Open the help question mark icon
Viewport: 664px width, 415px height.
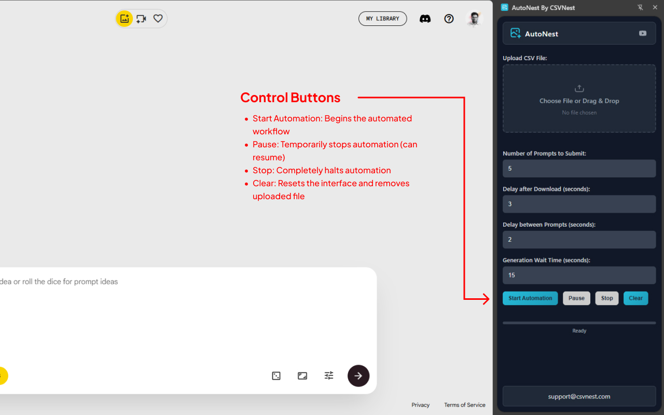tap(449, 19)
